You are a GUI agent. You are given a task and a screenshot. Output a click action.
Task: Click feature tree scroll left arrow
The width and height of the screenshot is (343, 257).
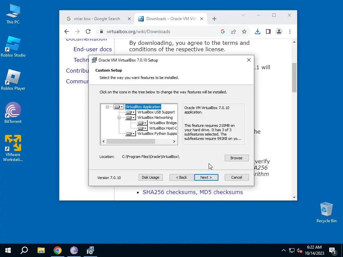coord(104,142)
